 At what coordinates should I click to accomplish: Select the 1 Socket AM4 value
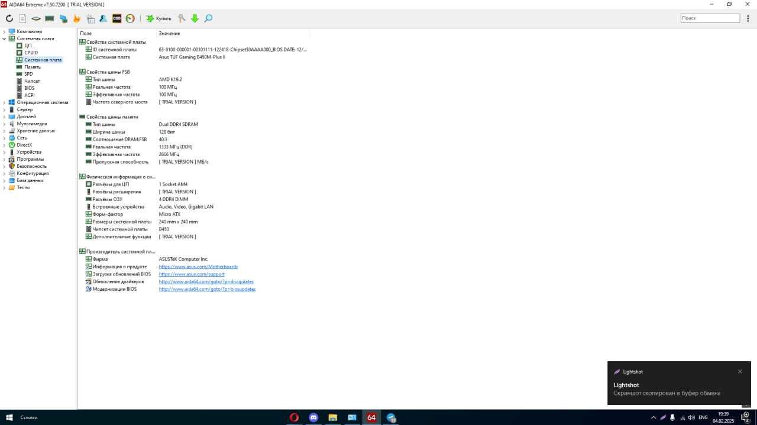coord(173,184)
